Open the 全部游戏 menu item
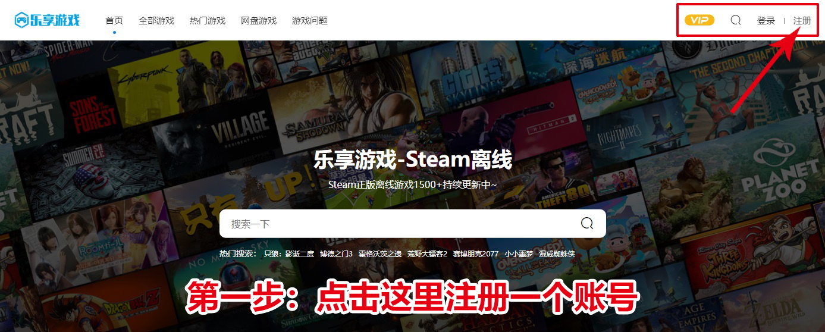825x332 pixels. click(156, 20)
